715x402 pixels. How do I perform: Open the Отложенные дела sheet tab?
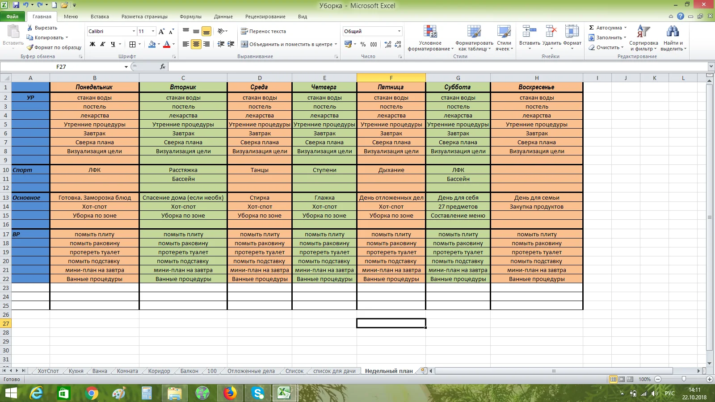(251, 371)
